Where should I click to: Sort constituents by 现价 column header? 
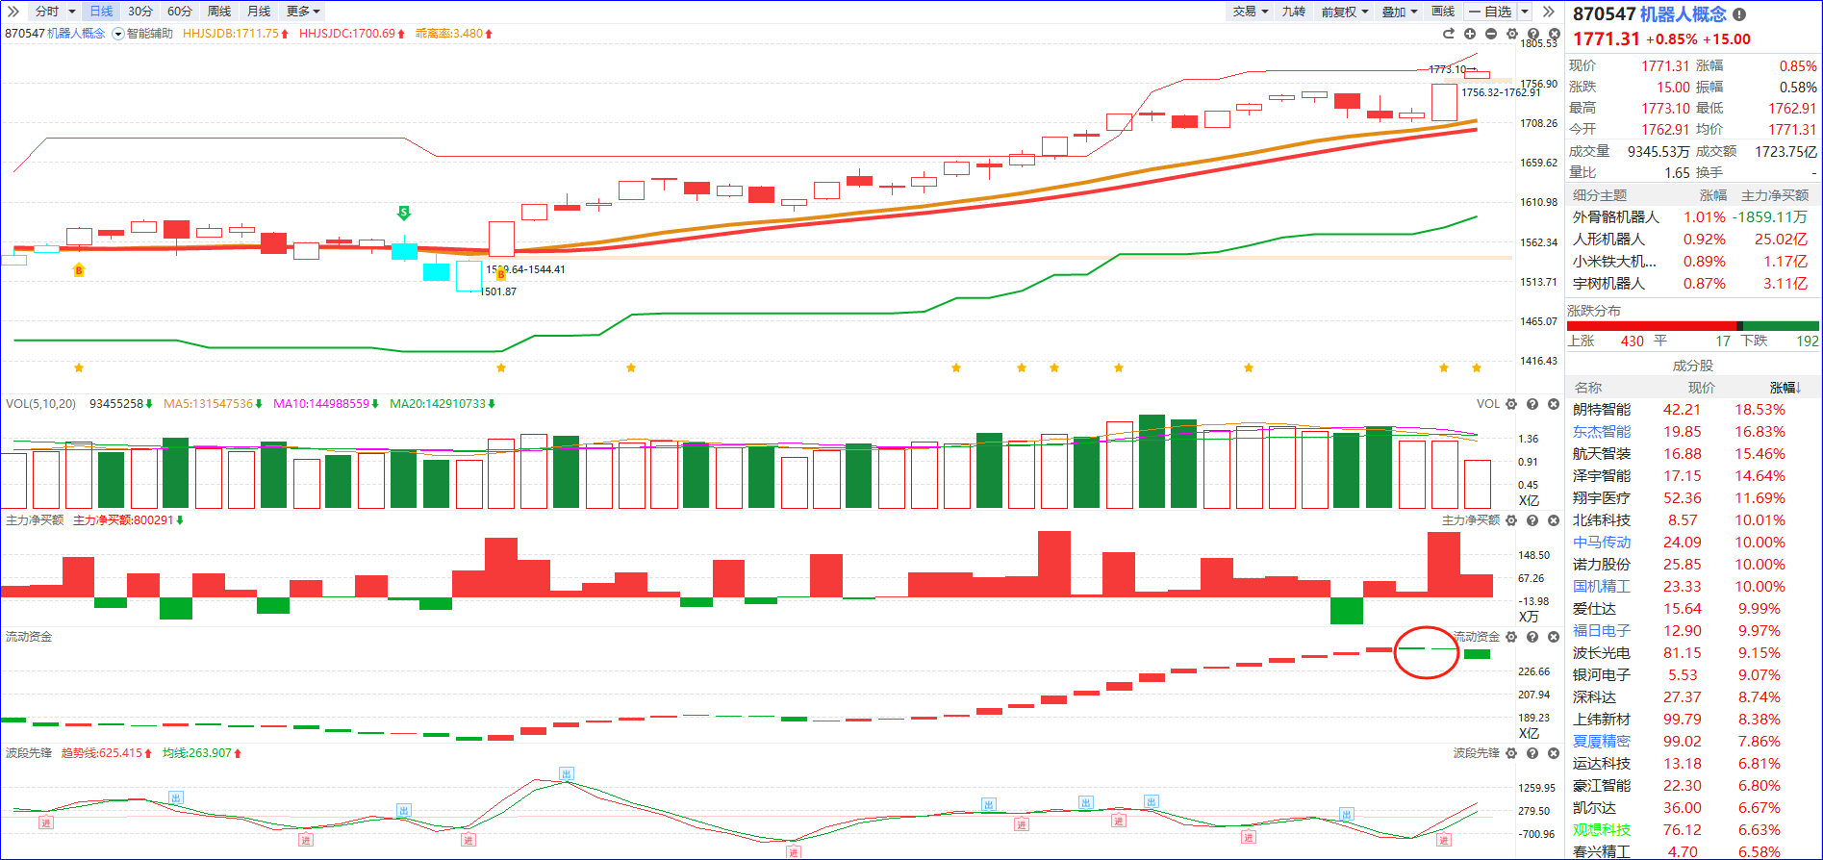click(1702, 388)
